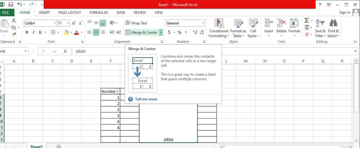
Task: Click the Insert Function fx icon
Action: pos(65,51)
